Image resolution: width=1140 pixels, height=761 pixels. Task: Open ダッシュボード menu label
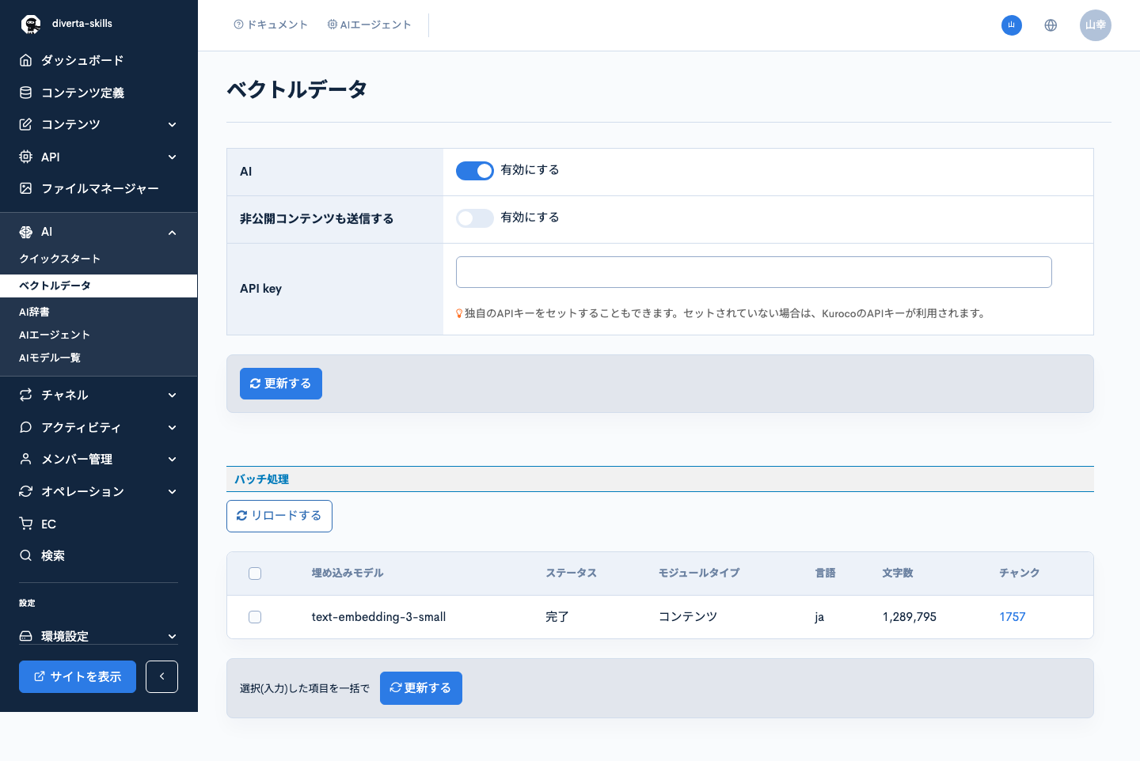82,60
